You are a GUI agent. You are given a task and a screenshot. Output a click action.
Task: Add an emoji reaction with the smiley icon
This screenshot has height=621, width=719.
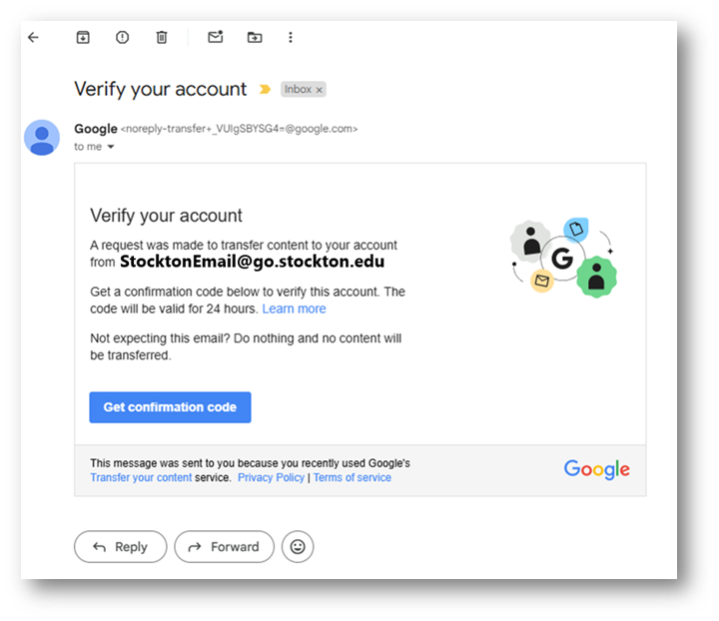coord(298,547)
